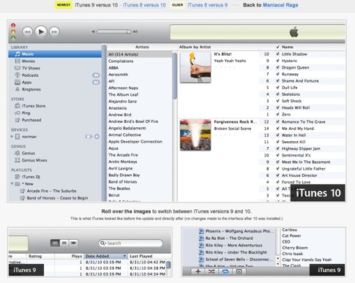Expand the norman device triangle

[x=12, y=137]
